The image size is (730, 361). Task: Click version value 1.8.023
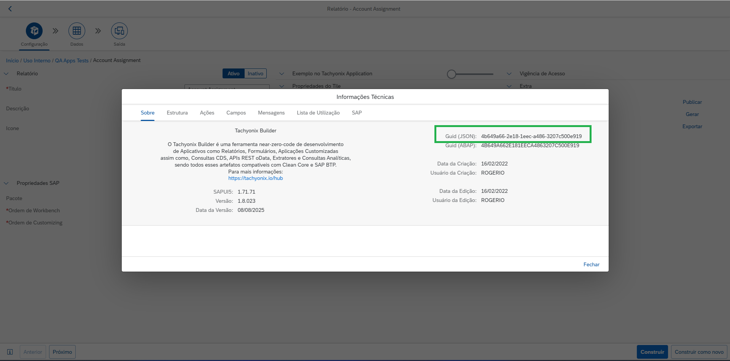247,201
